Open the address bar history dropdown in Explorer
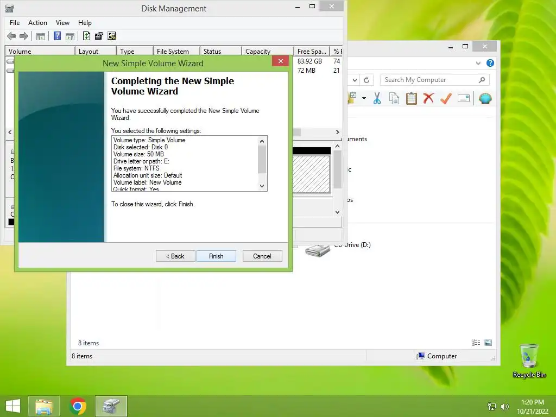556x417 pixels. pyautogui.click(x=355, y=80)
